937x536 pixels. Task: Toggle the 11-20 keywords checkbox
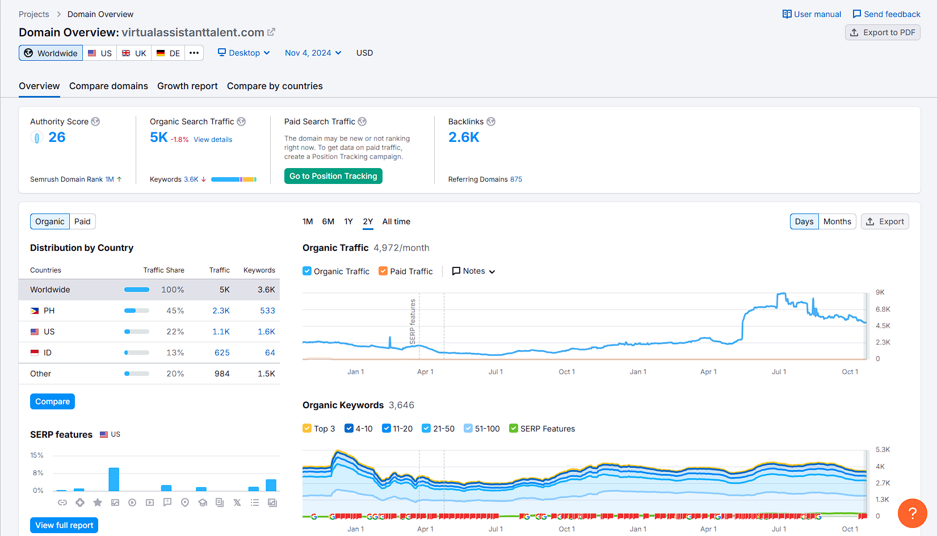click(x=386, y=429)
